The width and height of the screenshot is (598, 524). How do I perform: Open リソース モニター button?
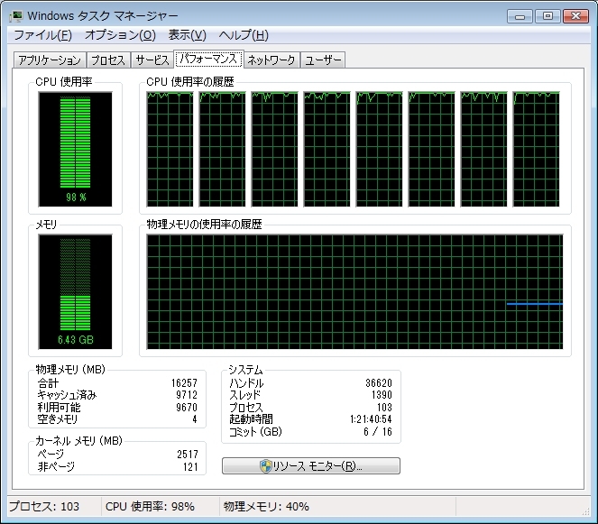(x=311, y=465)
